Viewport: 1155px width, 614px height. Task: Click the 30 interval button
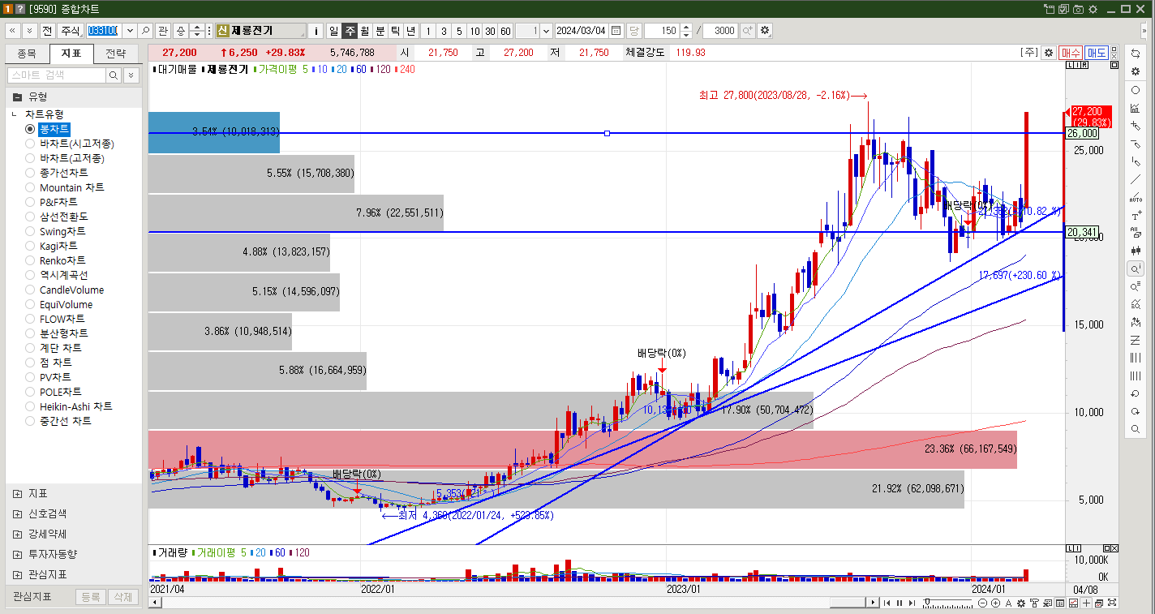pos(490,31)
